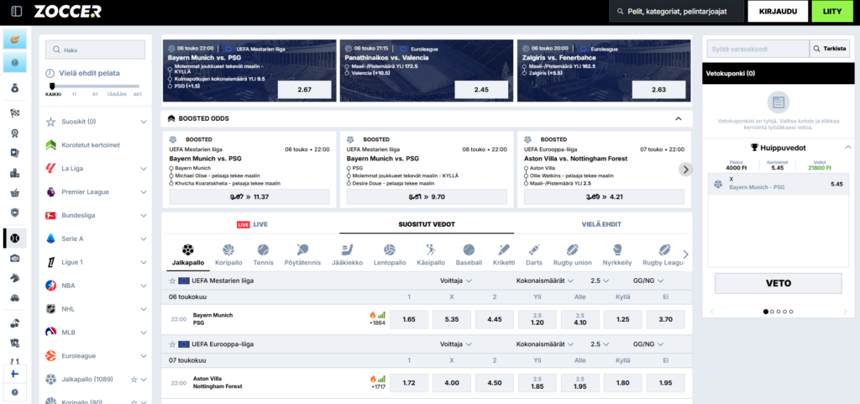Viewport: 860px width, 404px height.
Task: Open the help question mark icon in the sidebar
Action: pos(15,392)
